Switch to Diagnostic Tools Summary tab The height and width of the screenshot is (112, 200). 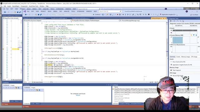(x=172, y=57)
